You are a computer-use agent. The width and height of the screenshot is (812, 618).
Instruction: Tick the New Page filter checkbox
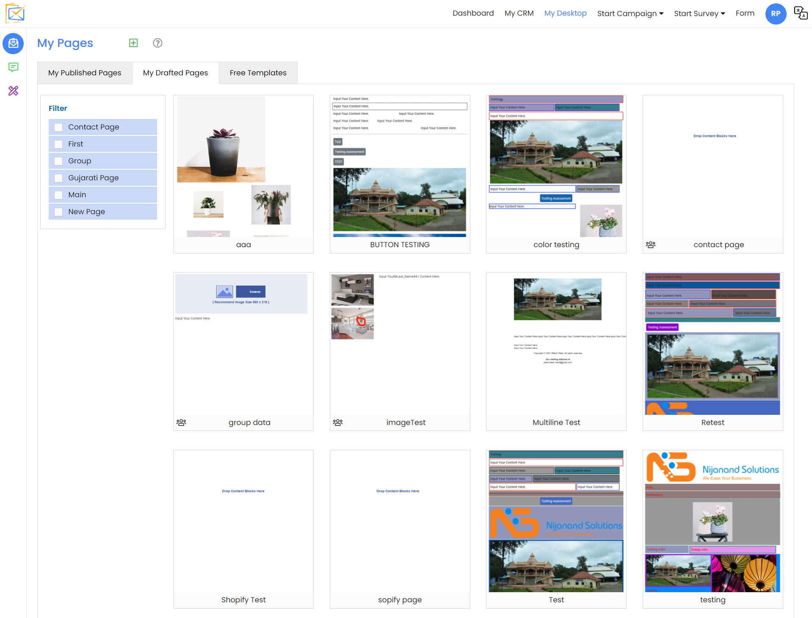[x=59, y=212]
